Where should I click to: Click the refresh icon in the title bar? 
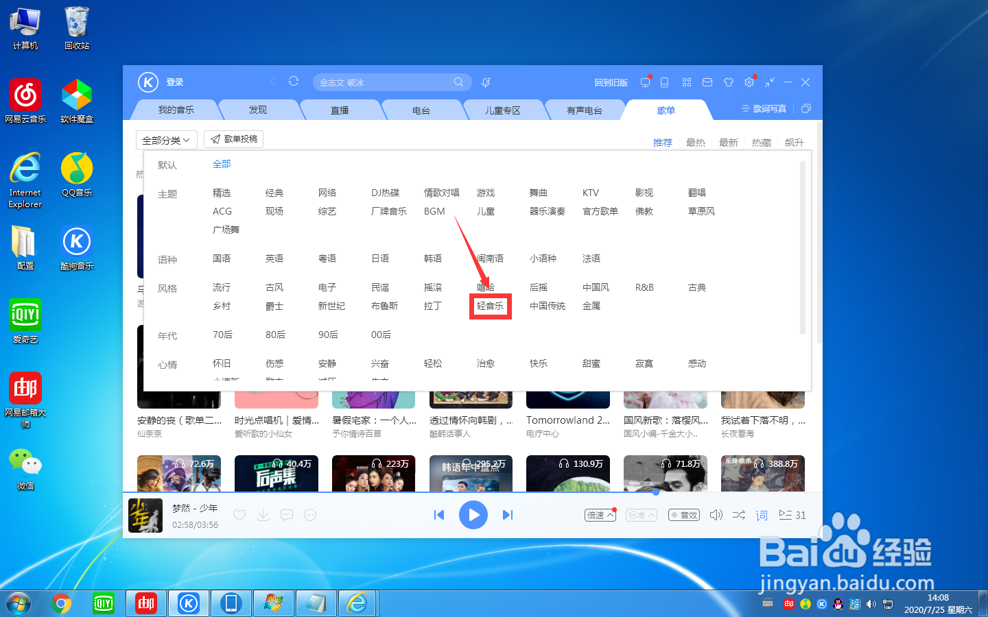[x=294, y=81]
